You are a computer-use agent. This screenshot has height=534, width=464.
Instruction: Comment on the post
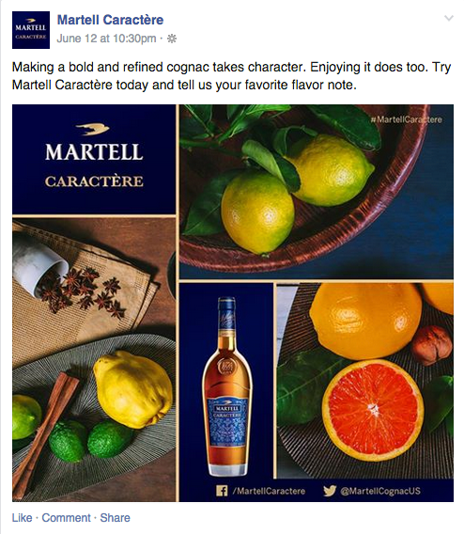point(67,518)
